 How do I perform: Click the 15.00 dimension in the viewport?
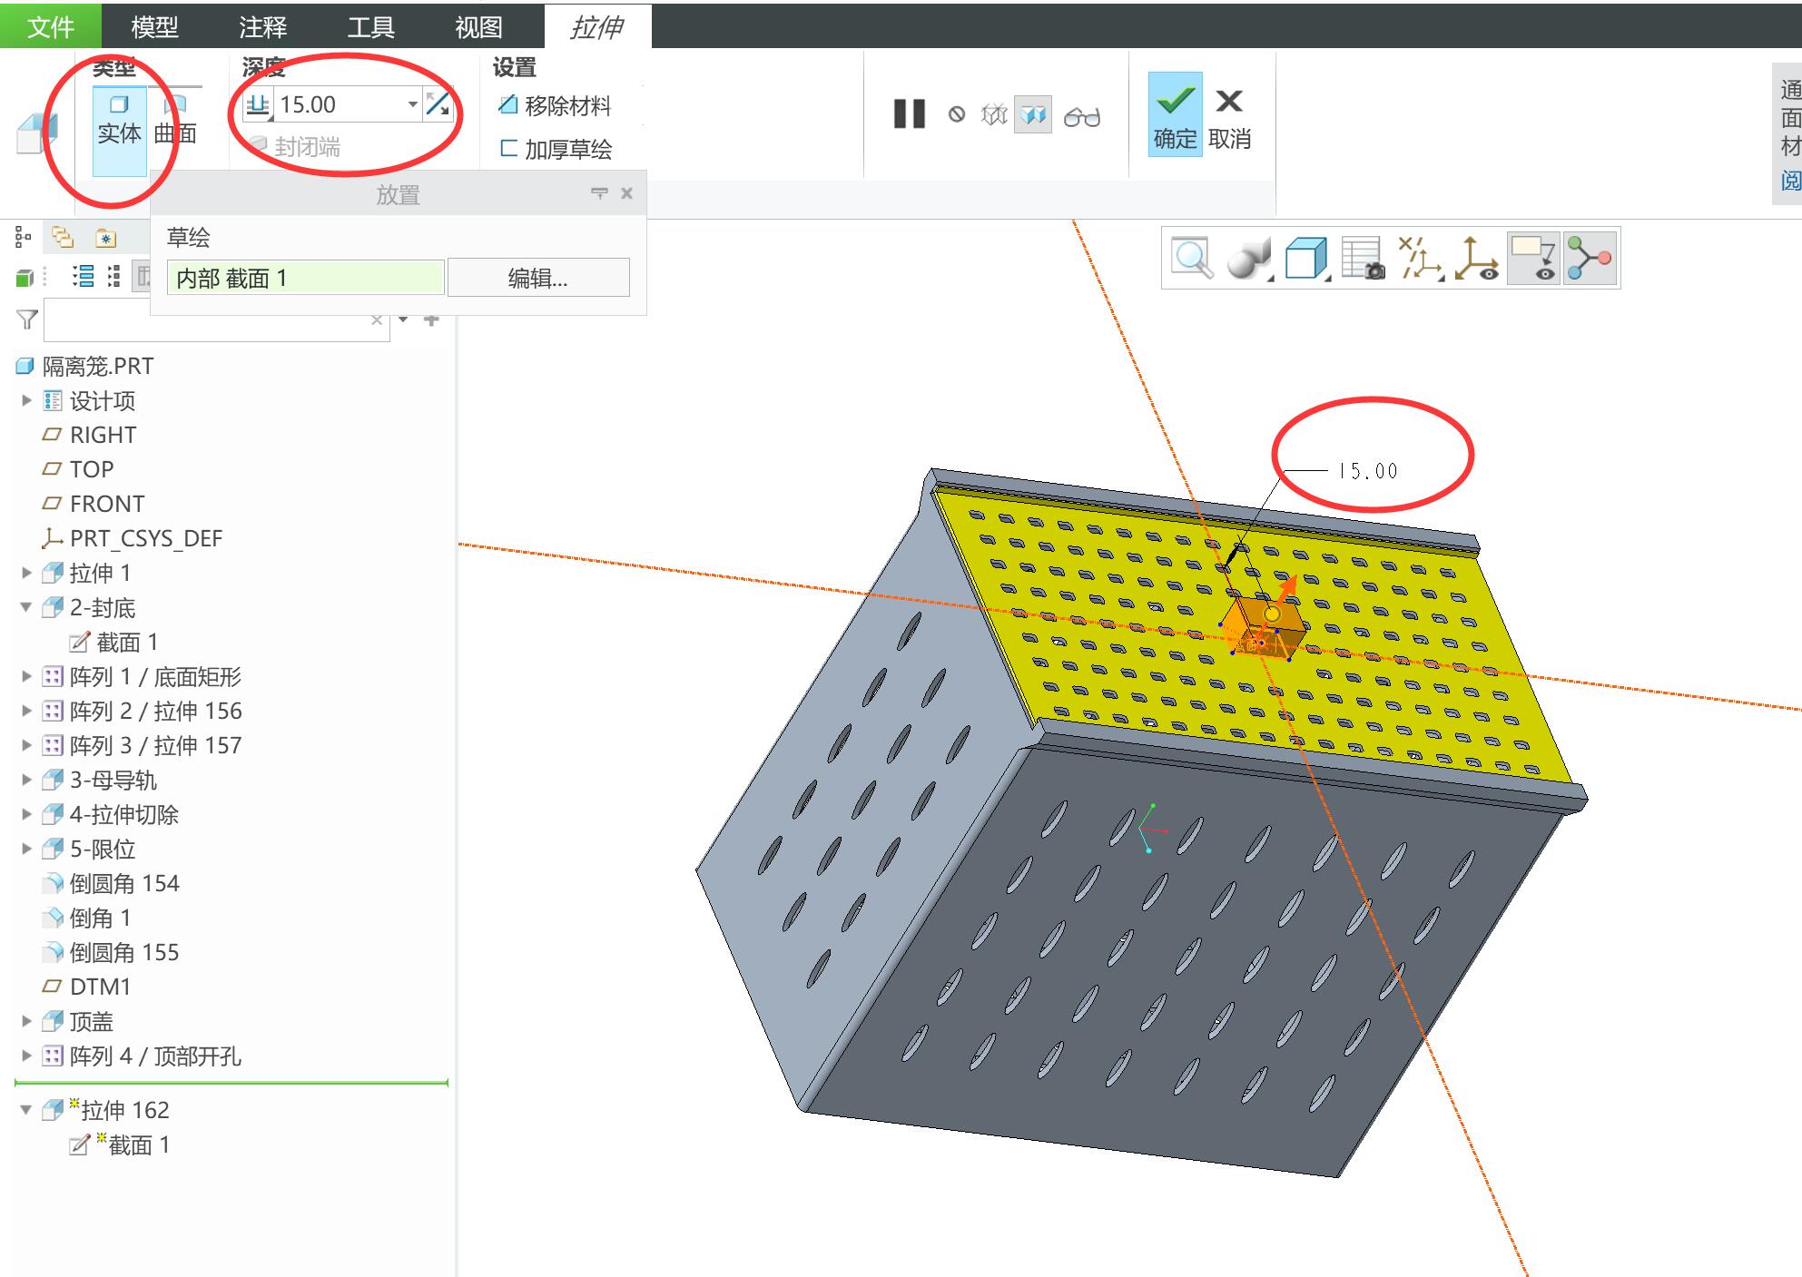click(x=1368, y=471)
